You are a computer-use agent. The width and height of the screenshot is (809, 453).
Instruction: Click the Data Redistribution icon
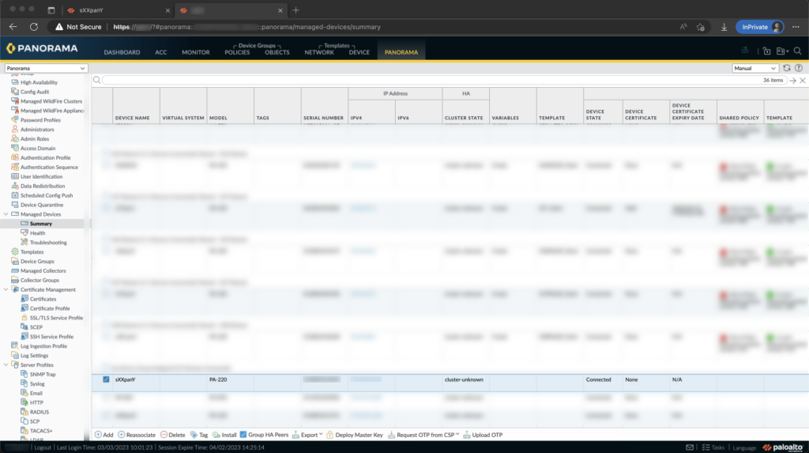15,186
